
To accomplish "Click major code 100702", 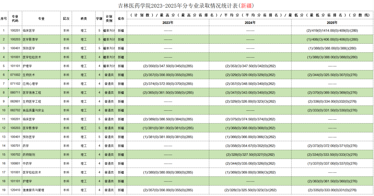I will click(15, 155).
